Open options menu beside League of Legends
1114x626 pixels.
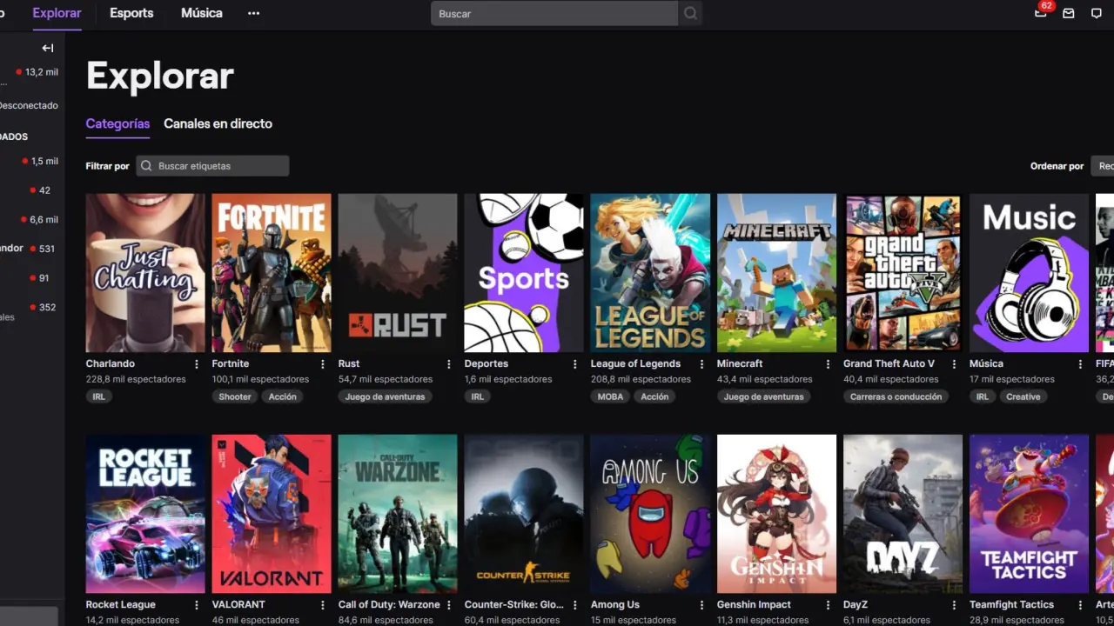pos(701,364)
